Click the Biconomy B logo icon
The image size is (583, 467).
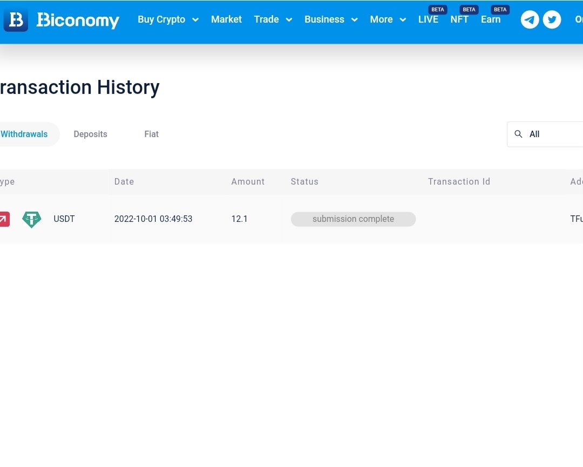pyautogui.click(x=16, y=20)
